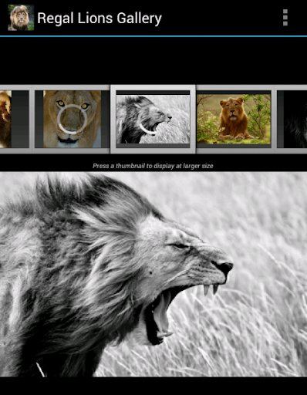Choose the seated lion on grass thumbnail
307x395 pixels.
click(x=234, y=119)
